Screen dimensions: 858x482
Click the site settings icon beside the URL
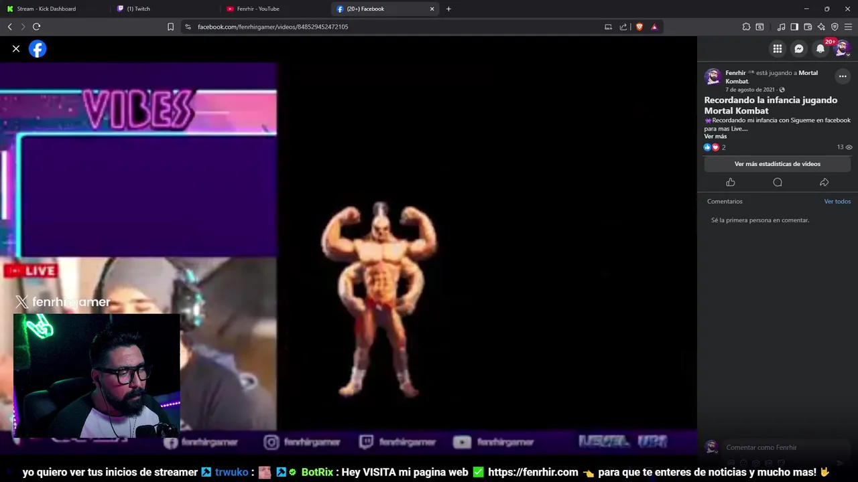(188, 27)
